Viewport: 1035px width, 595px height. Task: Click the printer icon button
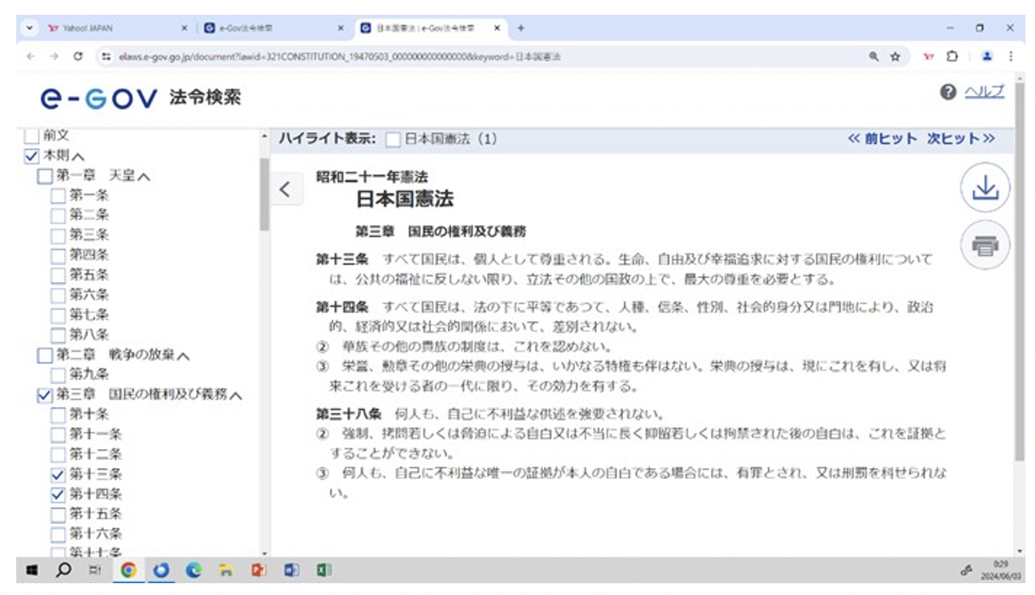click(985, 246)
